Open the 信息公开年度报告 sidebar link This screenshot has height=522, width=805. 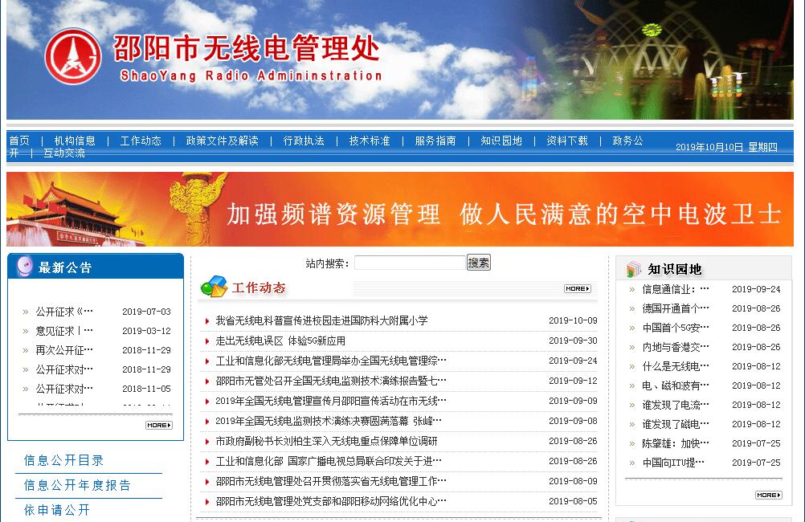tap(77, 485)
